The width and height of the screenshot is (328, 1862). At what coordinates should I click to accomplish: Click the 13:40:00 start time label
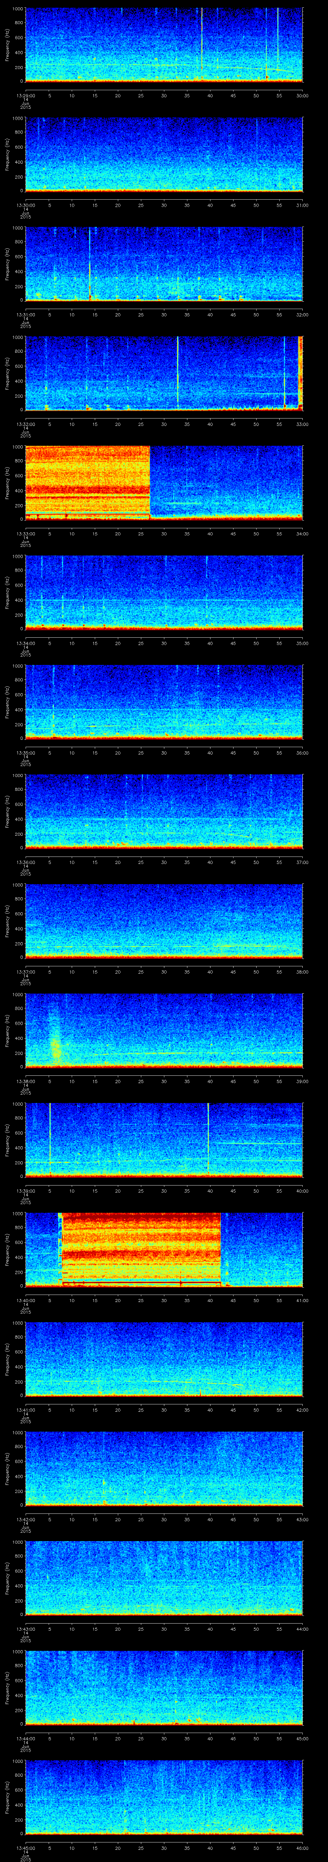(25, 1300)
